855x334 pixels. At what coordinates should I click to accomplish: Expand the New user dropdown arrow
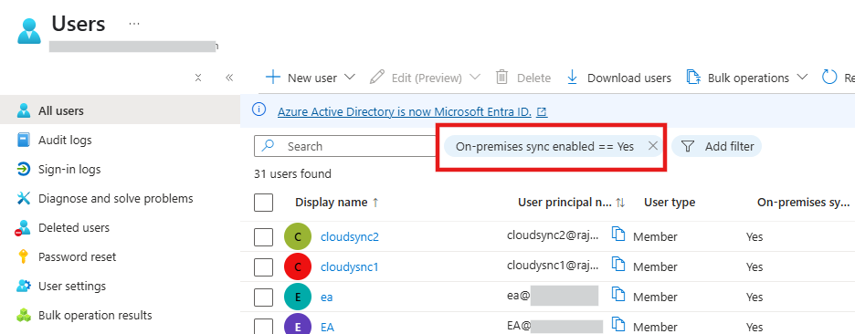[x=350, y=78]
